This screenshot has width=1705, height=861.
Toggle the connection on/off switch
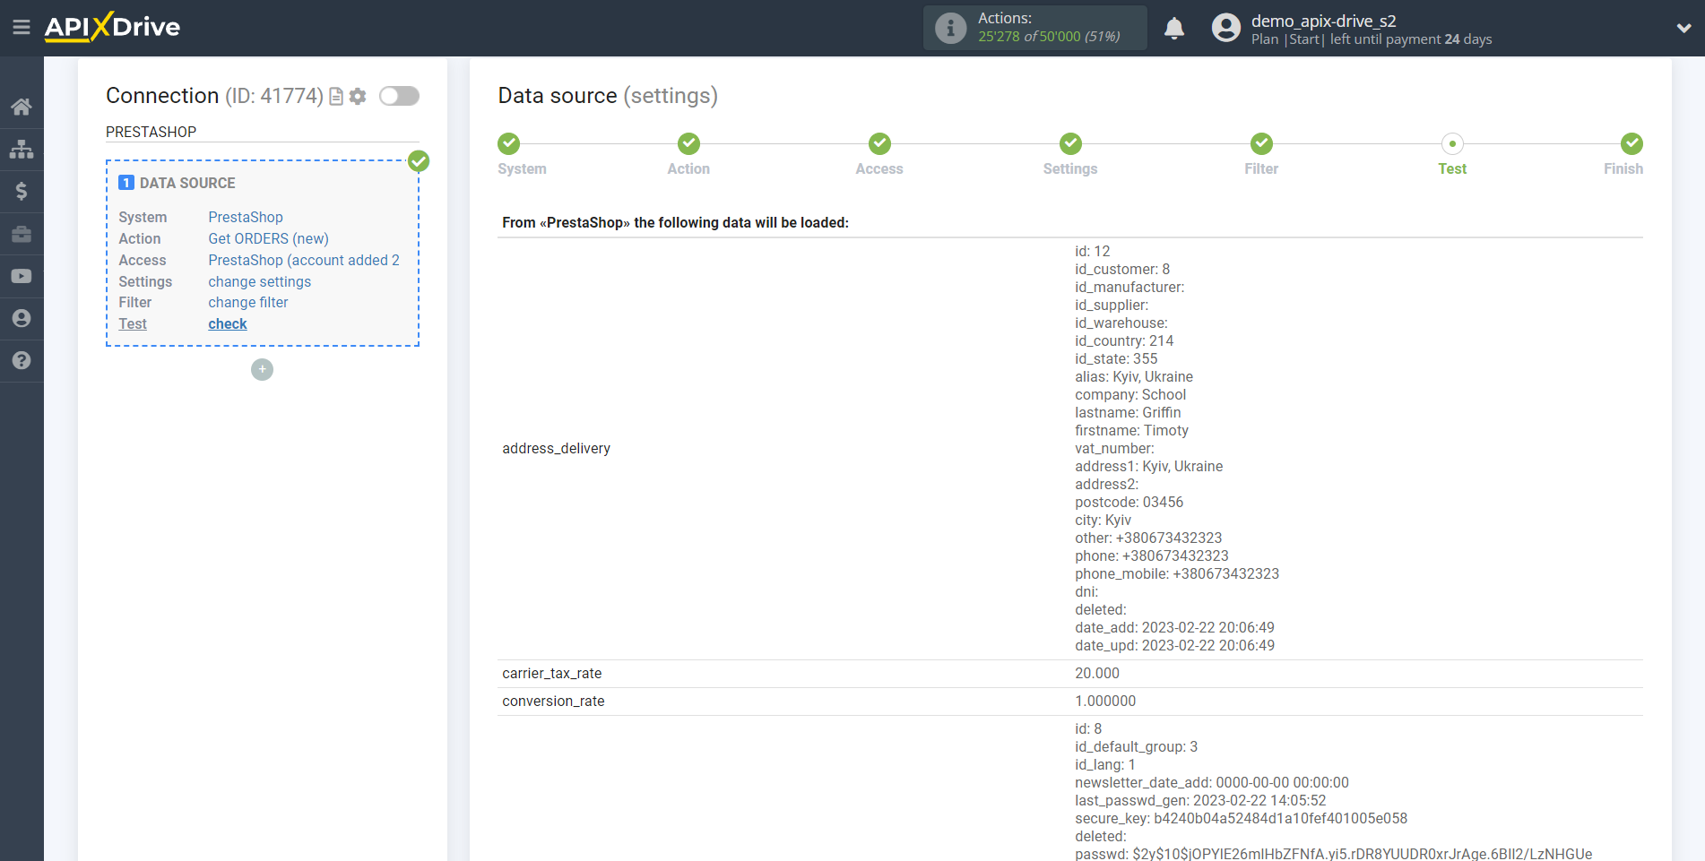click(x=399, y=96)
